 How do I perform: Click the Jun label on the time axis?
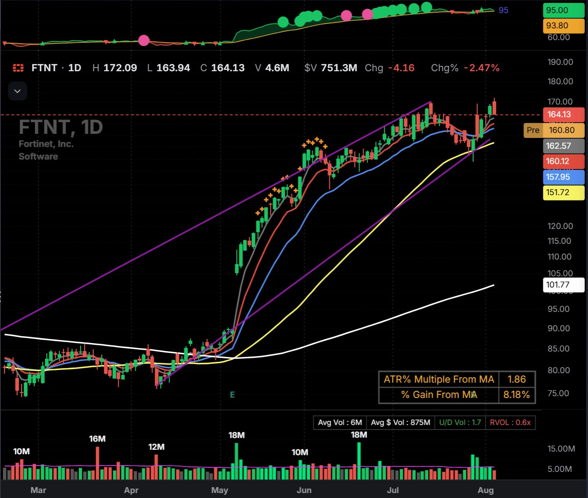pos(304,490)
